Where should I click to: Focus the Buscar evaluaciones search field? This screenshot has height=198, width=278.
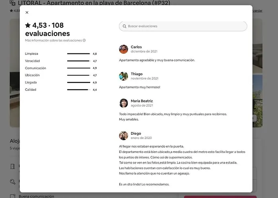[183, 26]
